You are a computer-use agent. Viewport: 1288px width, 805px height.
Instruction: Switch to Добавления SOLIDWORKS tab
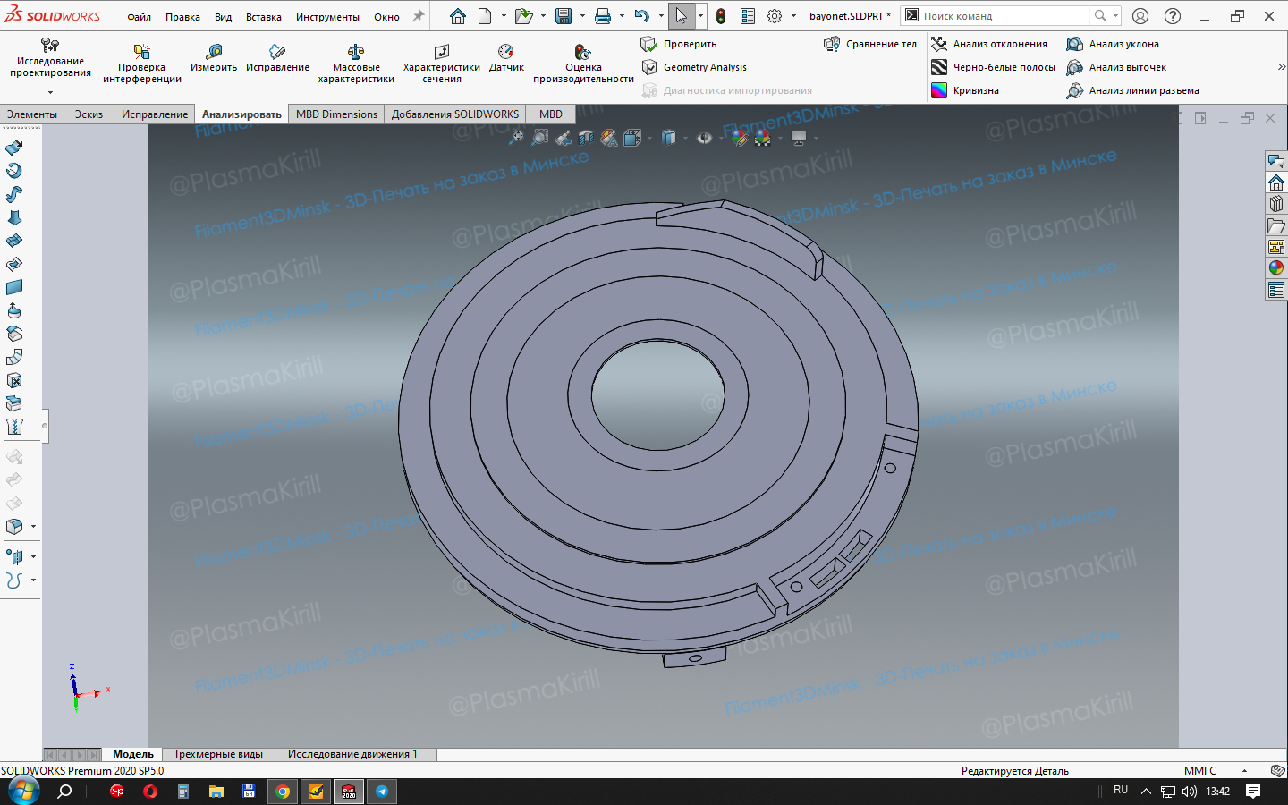tap(455, 114)
